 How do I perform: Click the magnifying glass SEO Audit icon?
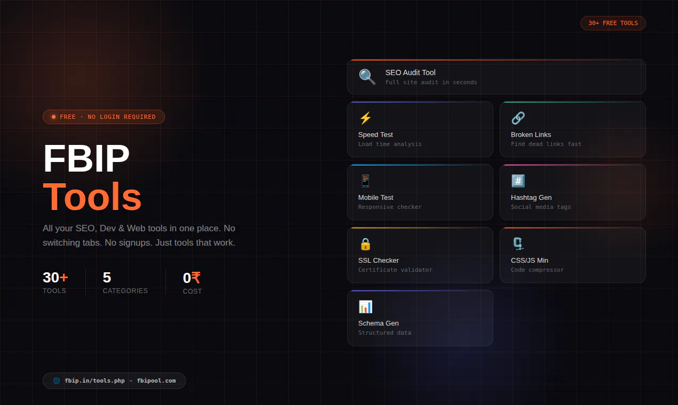point(367,77)
